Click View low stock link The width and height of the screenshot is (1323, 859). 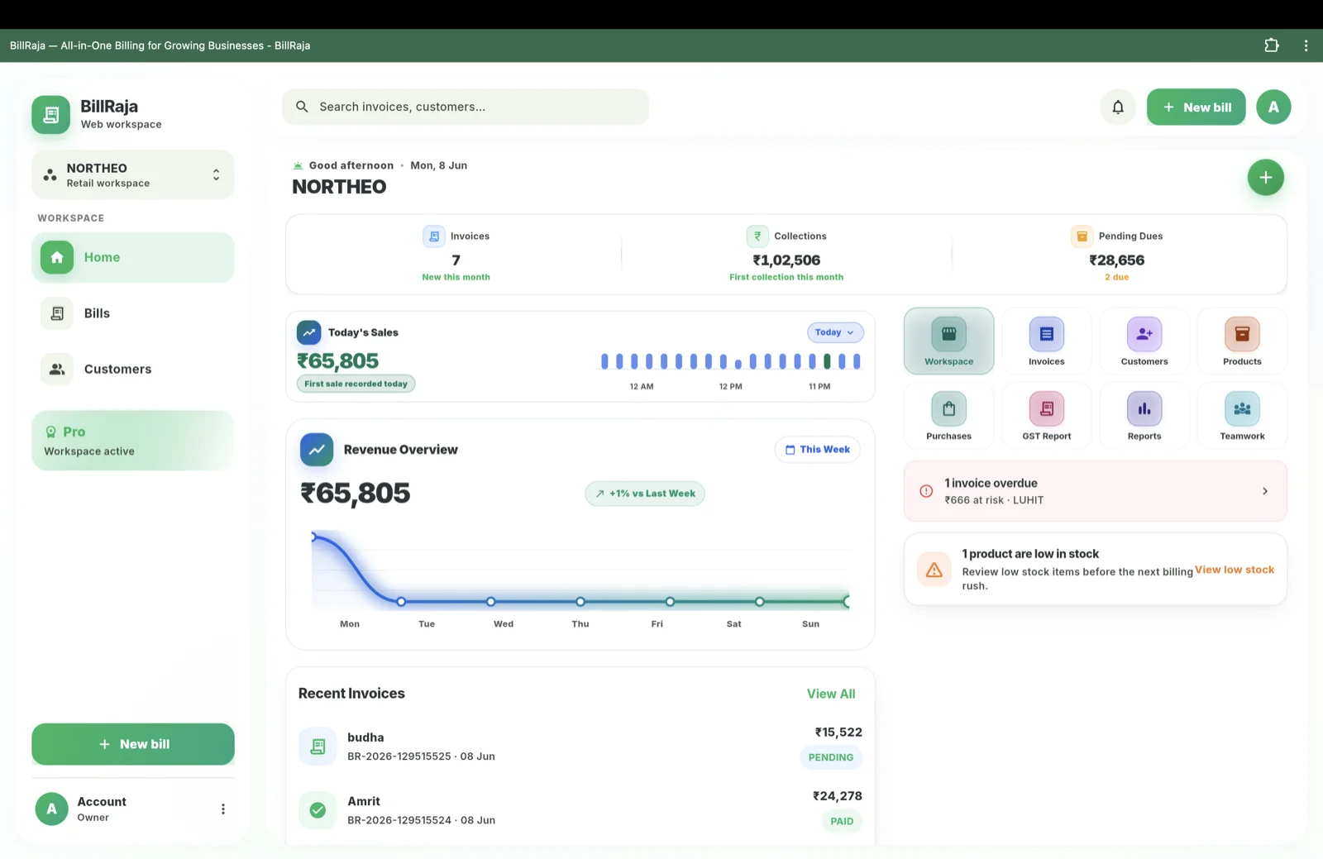click(1235, 570)
